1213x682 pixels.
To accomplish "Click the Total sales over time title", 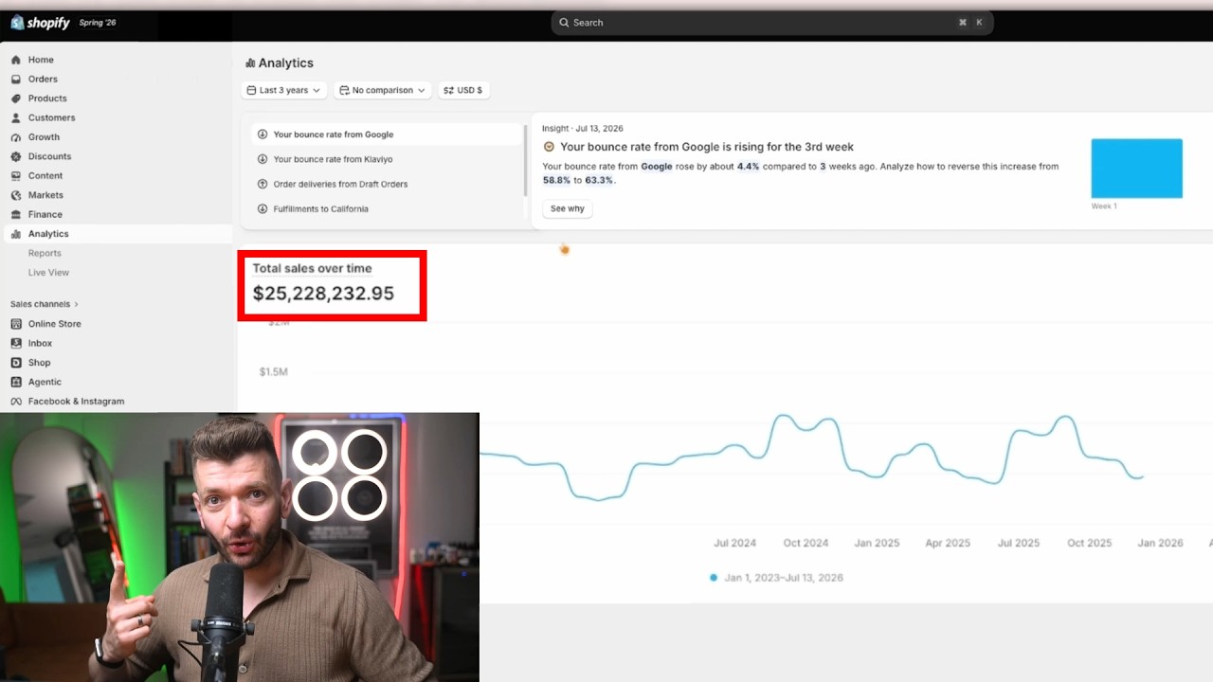I will (312, 268).
